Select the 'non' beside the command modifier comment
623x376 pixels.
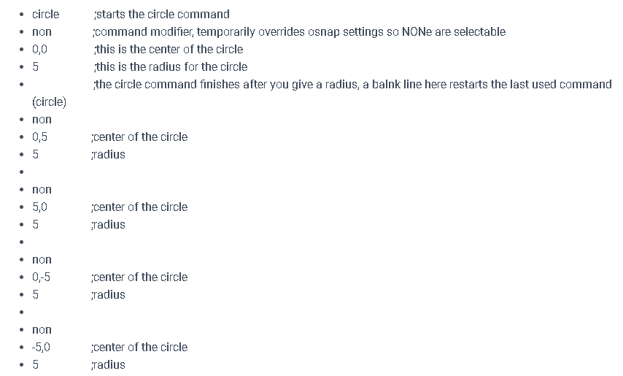(x=42, y=32)
